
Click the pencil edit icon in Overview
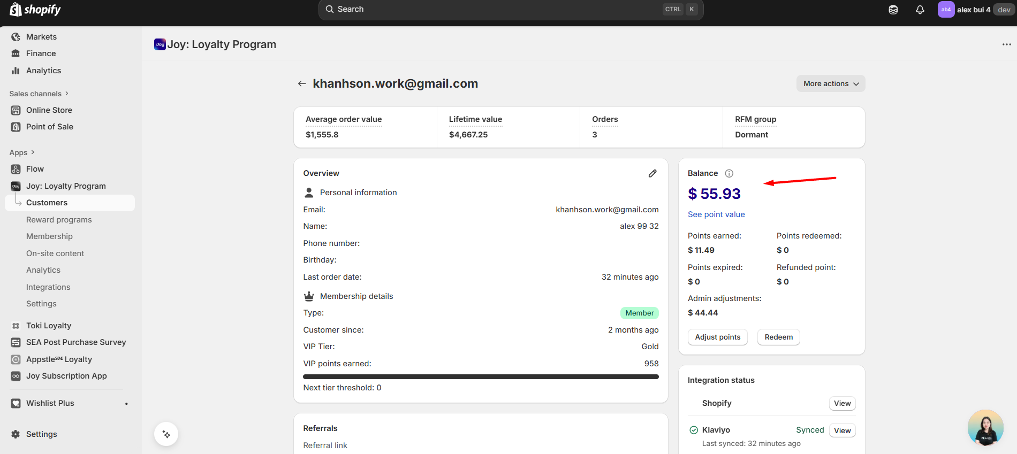[x=652, y=173]
